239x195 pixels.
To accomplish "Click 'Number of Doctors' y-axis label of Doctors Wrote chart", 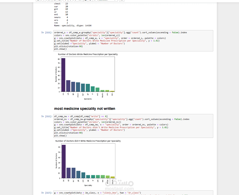I will [x=56, y=74].
